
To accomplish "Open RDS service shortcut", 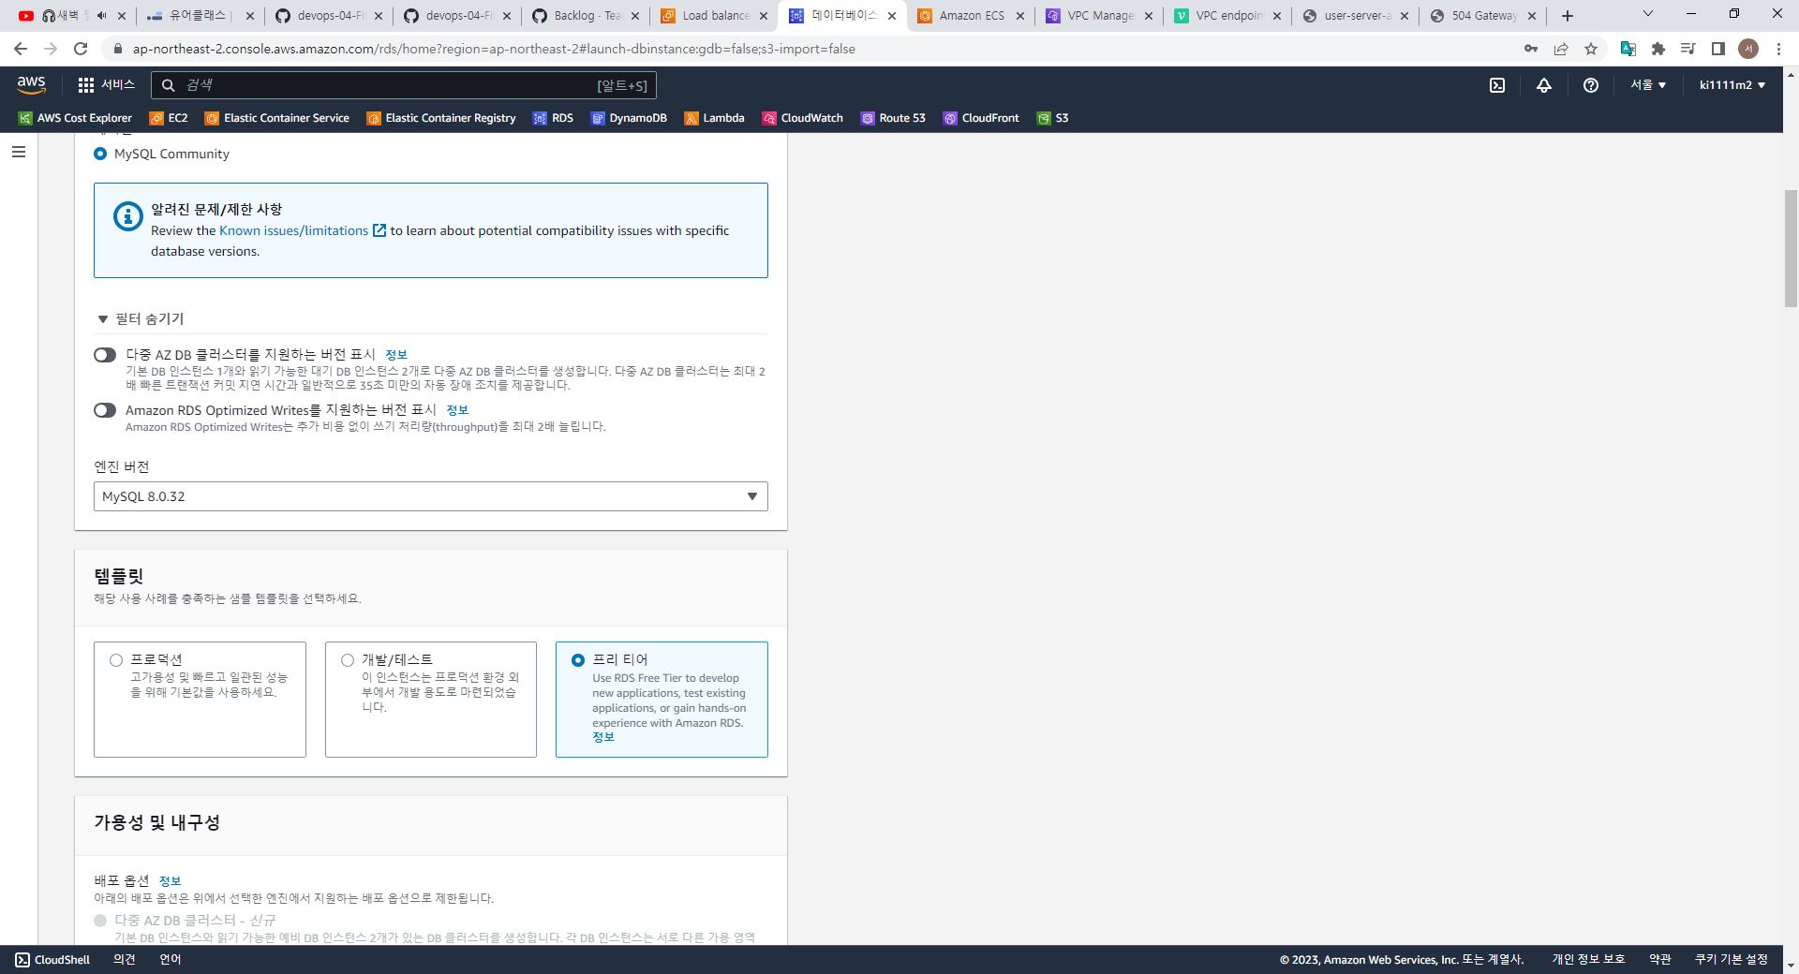I will coord(553,118).
